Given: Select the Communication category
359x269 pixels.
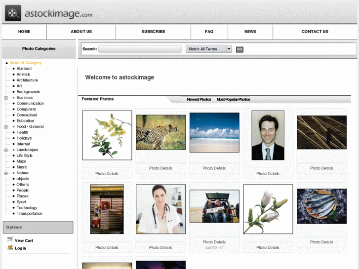Looking at the screenshot, I should click(x=30, y=104).
